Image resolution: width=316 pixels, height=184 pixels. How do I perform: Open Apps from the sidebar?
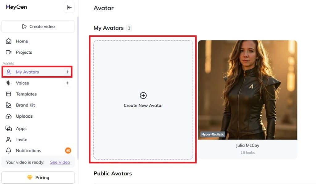pyautogui.click(x=21, y=128)
